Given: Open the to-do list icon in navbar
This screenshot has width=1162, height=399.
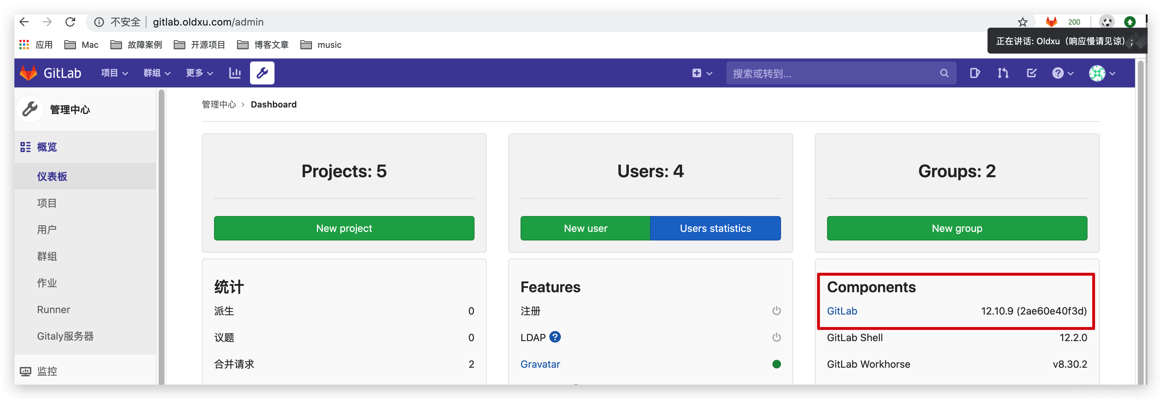Looking at the screenshot, I should pos(1031,73).
